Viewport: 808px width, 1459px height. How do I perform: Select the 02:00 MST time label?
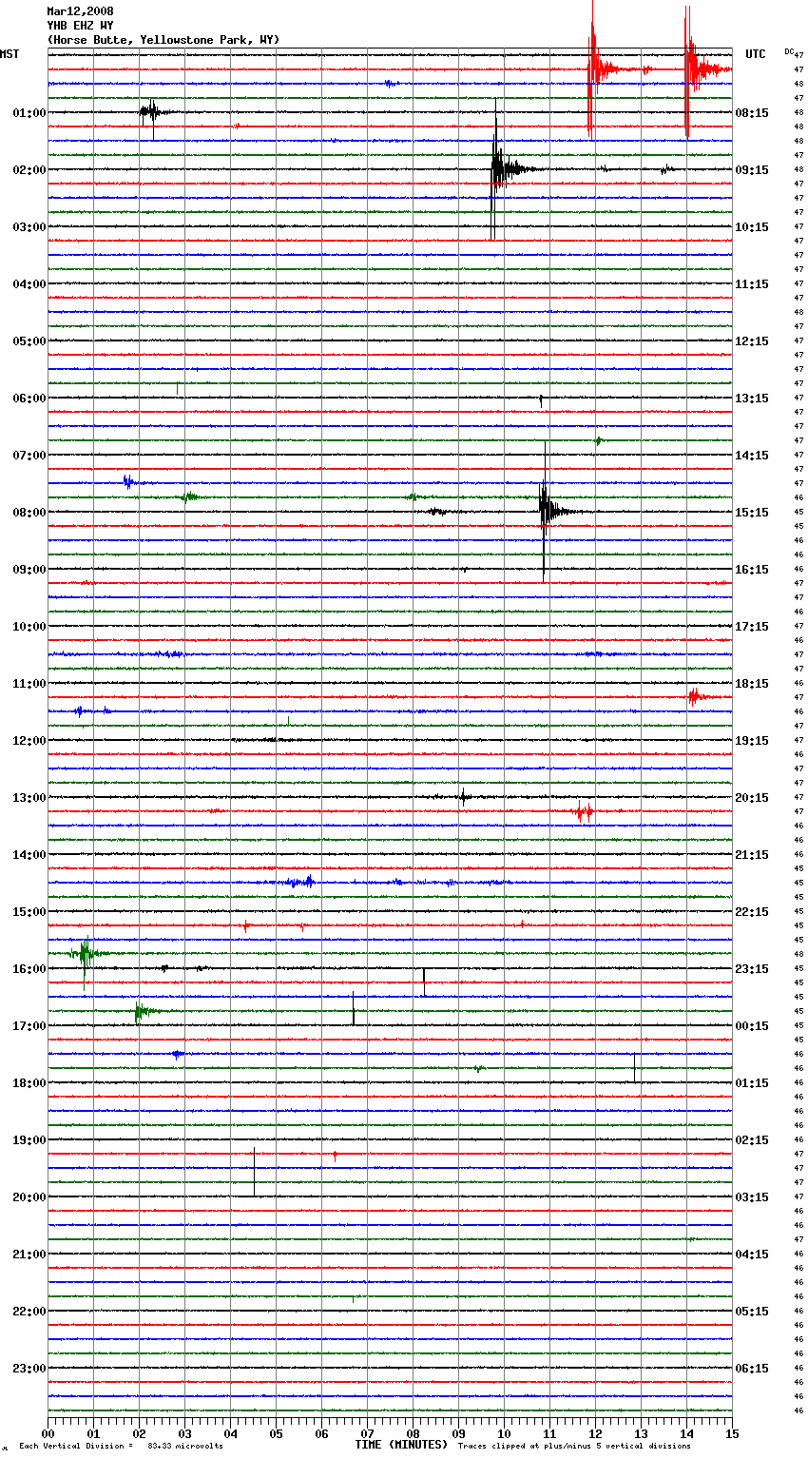(29, 170)
